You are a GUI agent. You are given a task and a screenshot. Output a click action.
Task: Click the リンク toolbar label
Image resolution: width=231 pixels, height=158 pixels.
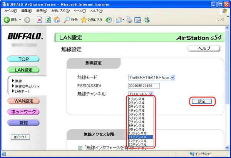pos(221,20)
